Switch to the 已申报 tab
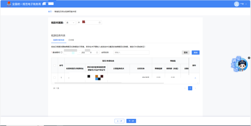 [71, 40]
